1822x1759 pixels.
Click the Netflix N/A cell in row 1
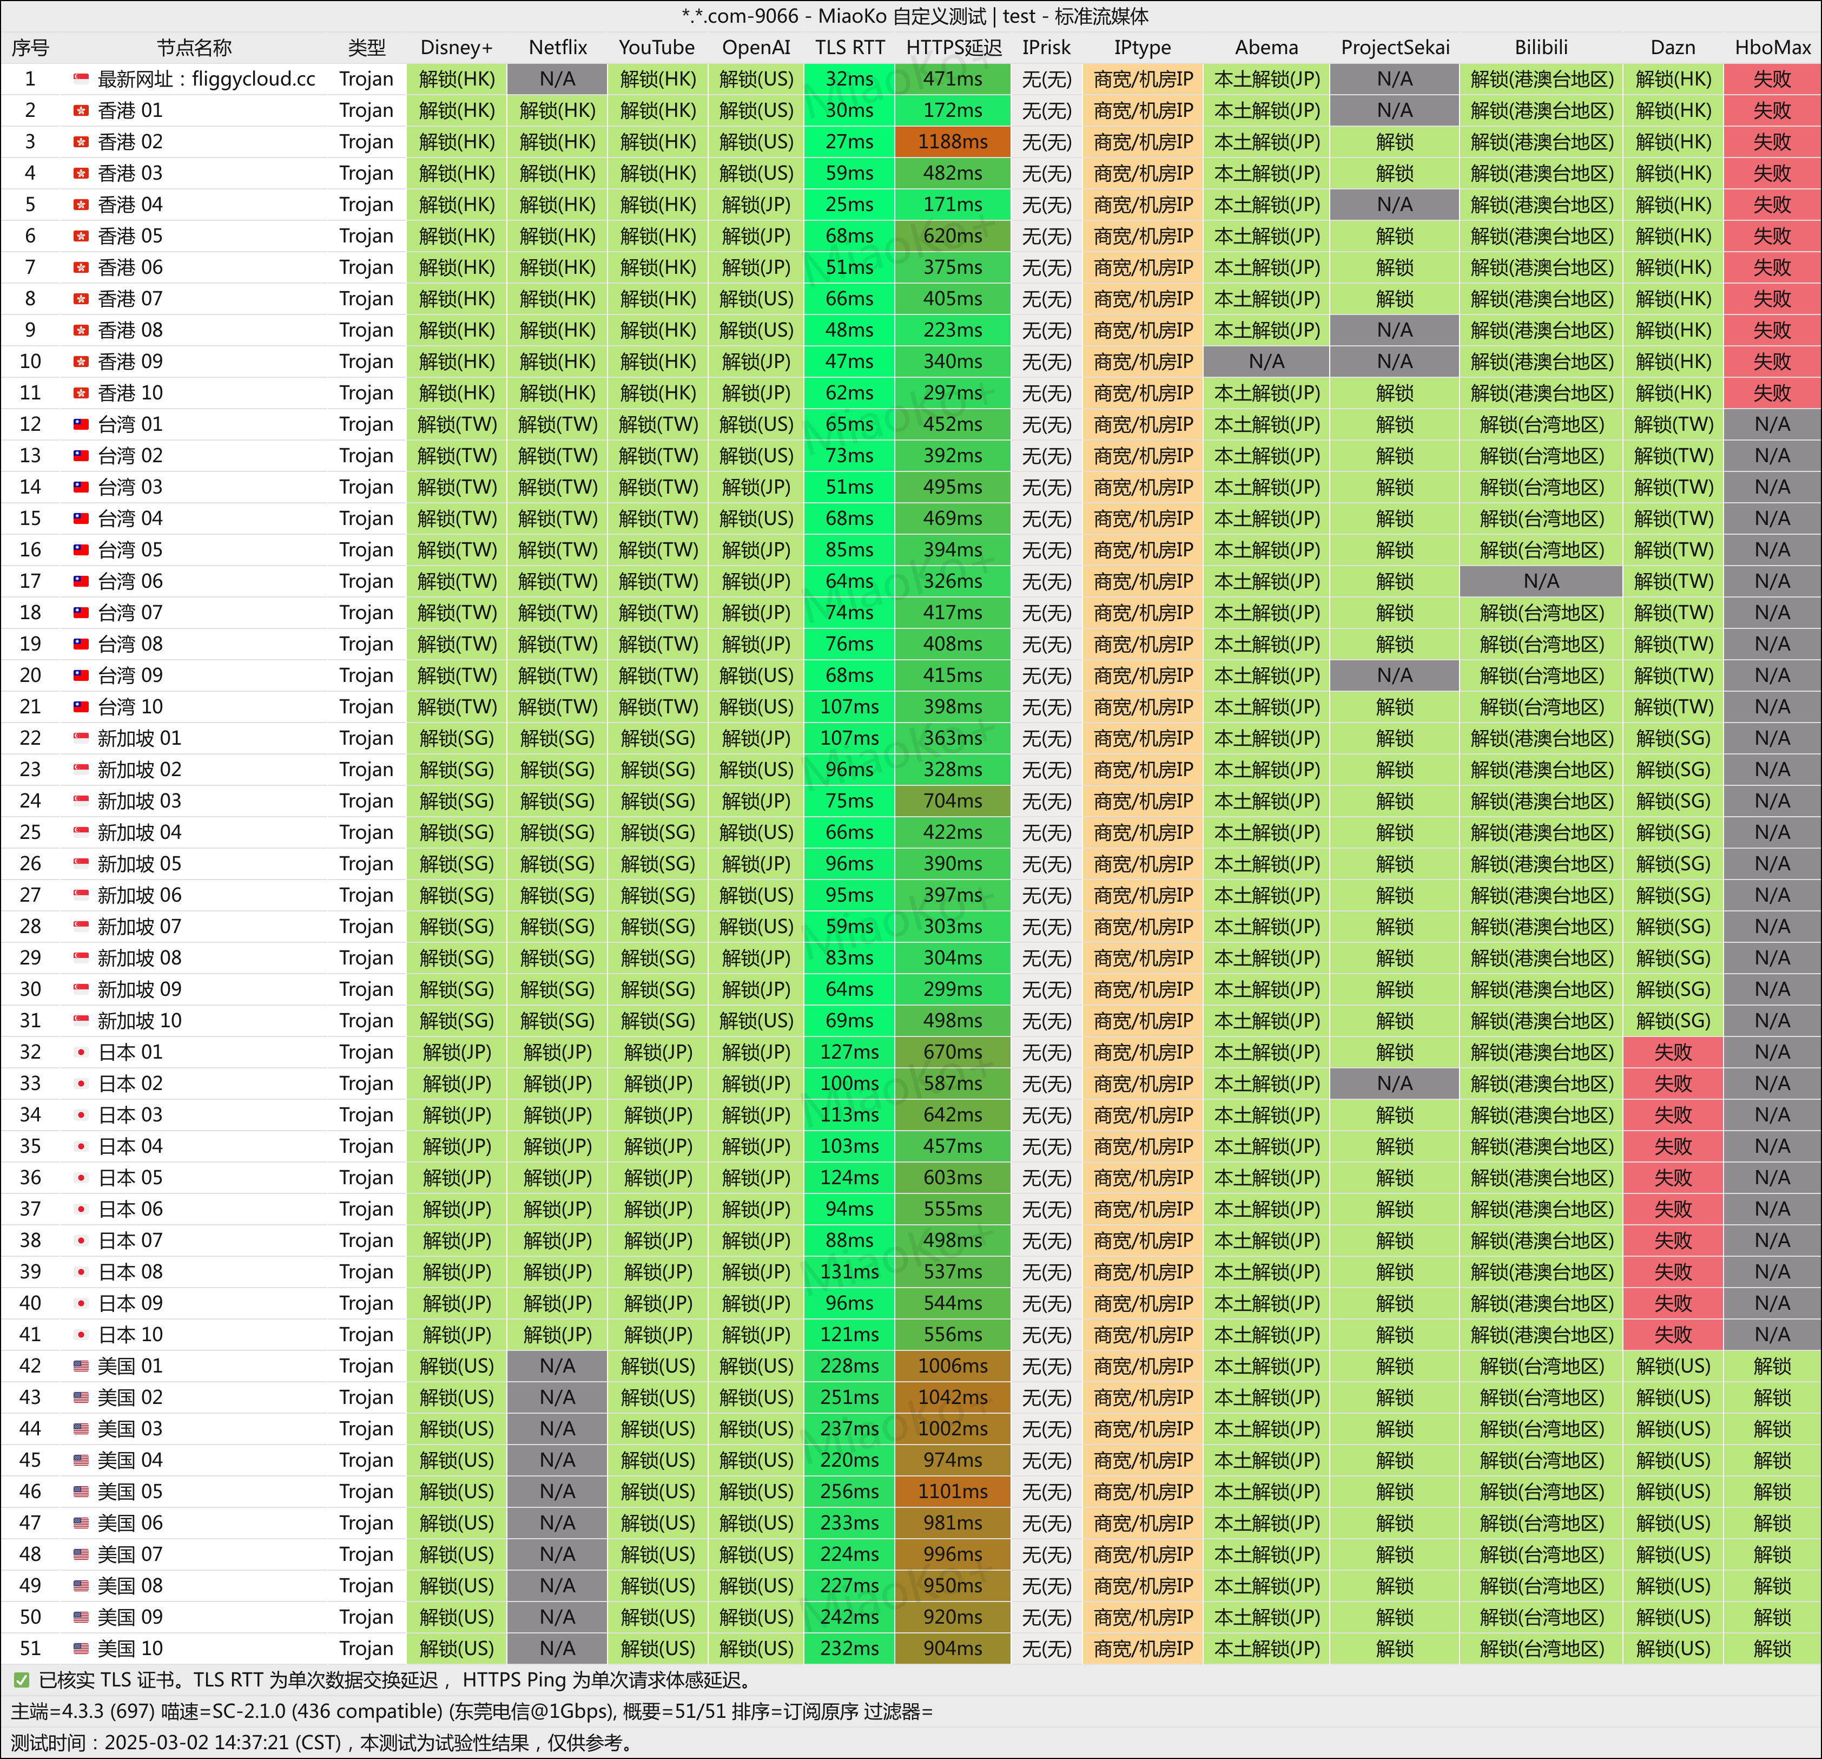[x=558, y=79]
